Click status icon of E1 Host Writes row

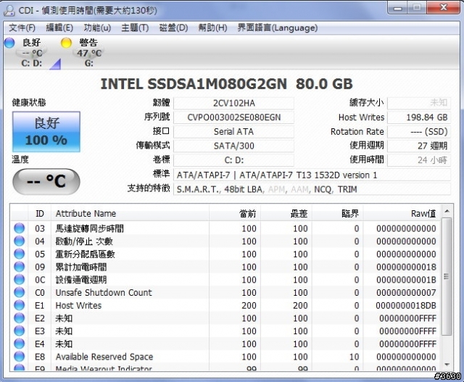tap(20, 305)
